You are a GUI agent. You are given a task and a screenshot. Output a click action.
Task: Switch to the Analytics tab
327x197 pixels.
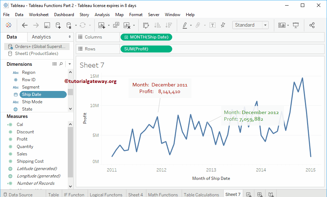[41, 37]
